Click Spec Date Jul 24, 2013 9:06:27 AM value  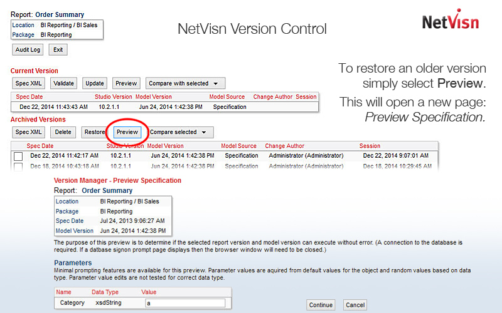click(132, 221)
